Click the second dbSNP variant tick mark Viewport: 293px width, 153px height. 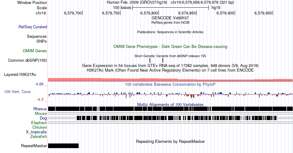click(163, 60)
